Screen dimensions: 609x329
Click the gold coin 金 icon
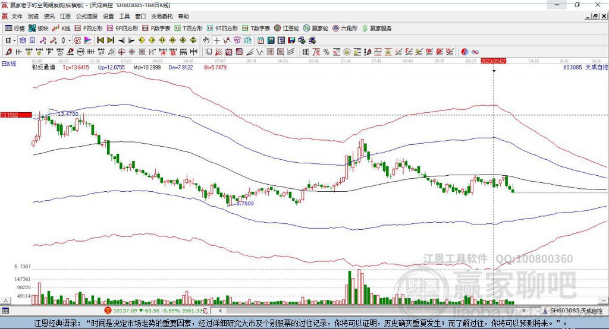point(347,52)
